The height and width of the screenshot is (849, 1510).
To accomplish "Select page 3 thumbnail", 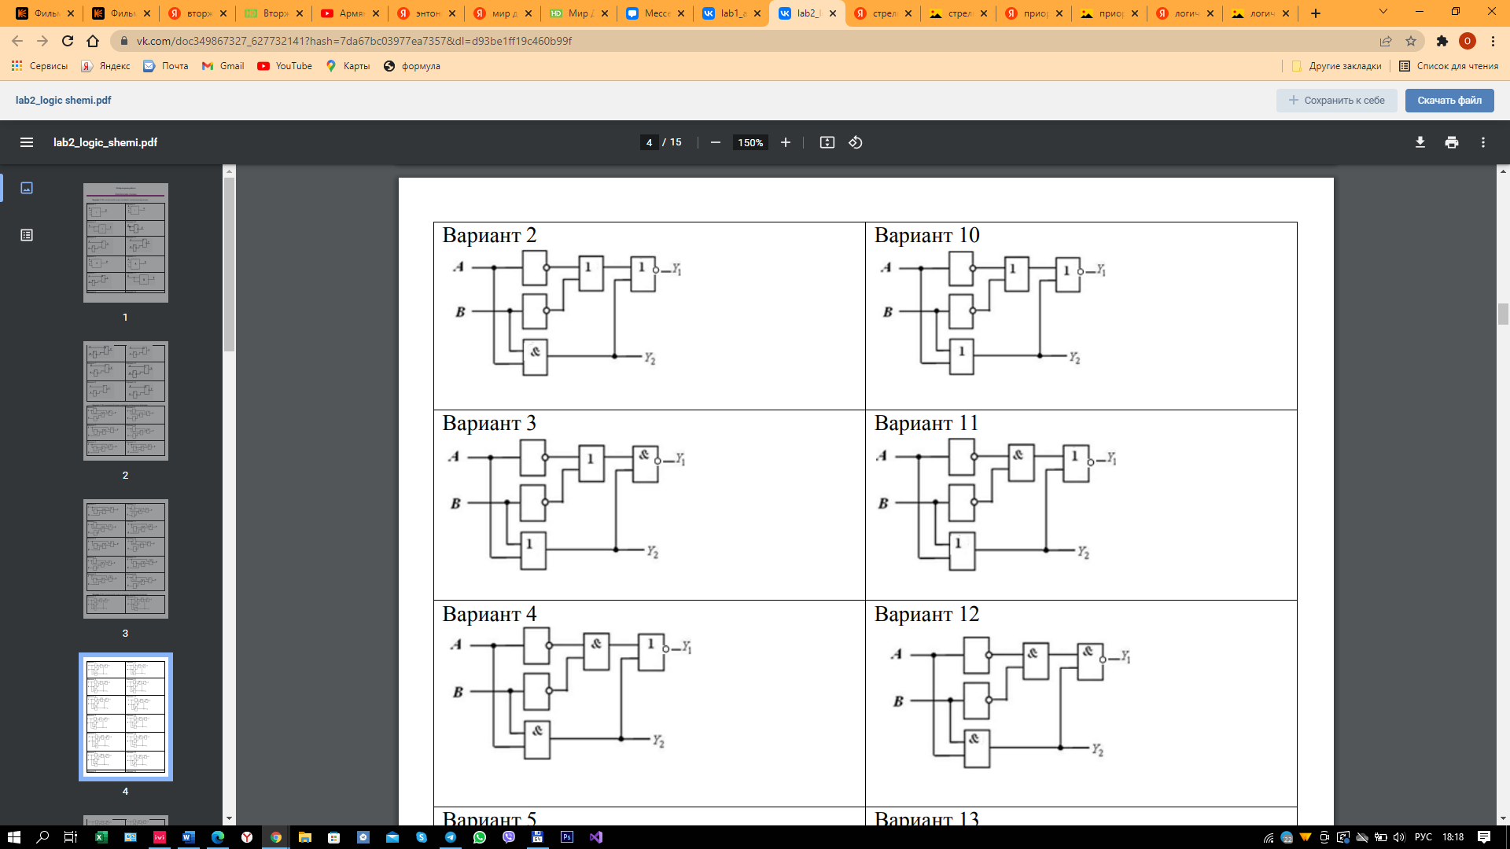I will 126,559.
